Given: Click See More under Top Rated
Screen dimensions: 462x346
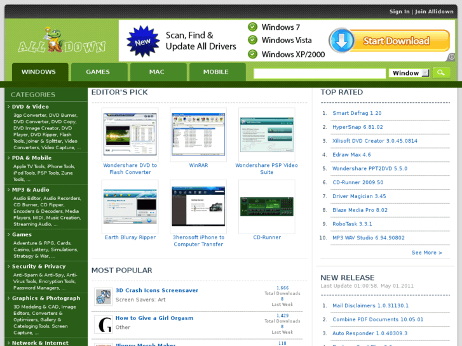Looking at the screenshot, I should point(427,253).
